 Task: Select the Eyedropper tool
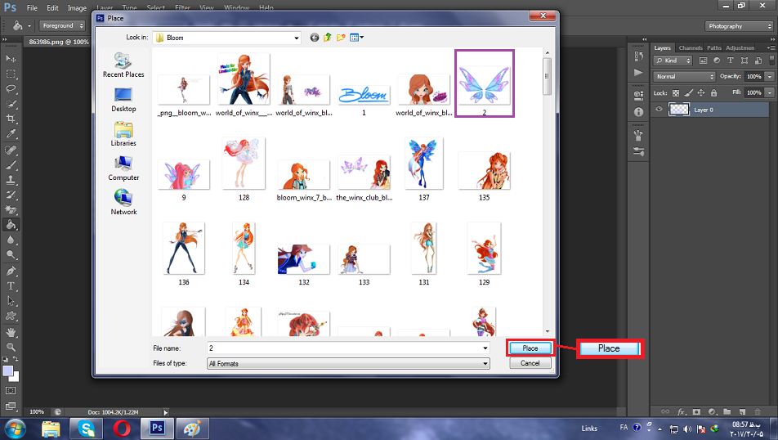pyautogui.click(x=11, y=133)
